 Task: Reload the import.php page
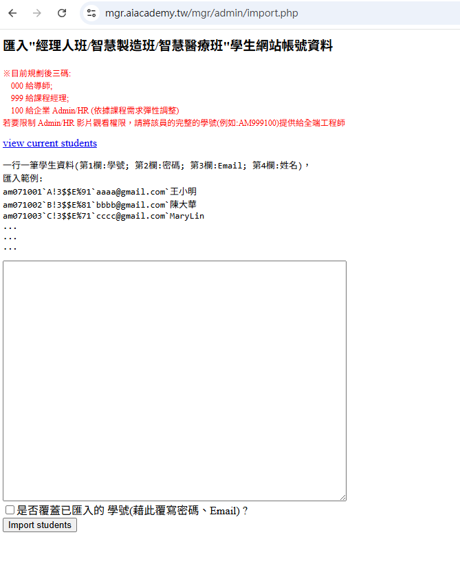pos(62,13)
